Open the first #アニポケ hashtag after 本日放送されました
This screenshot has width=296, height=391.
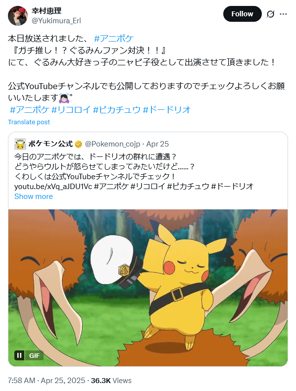click(114, 39)
